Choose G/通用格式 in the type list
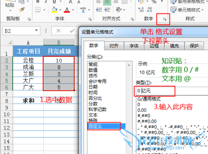This screenshot has width=208, height=154. point(149,99)
